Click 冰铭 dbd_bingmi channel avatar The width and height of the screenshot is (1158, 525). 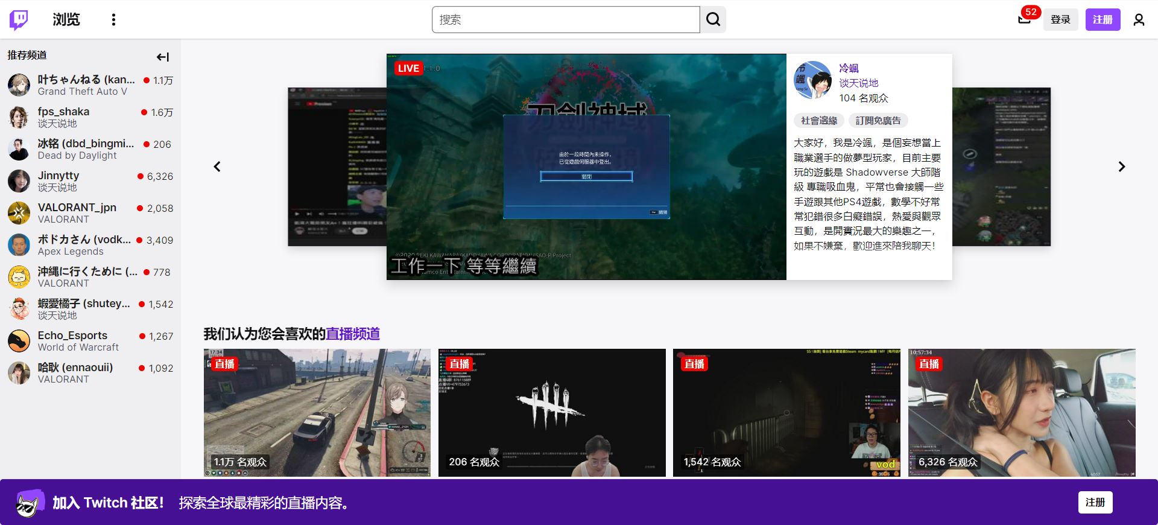pyautogui.click(x=19, y=149)
